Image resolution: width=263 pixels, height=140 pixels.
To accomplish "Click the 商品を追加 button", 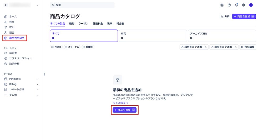I will click(124, 110).
